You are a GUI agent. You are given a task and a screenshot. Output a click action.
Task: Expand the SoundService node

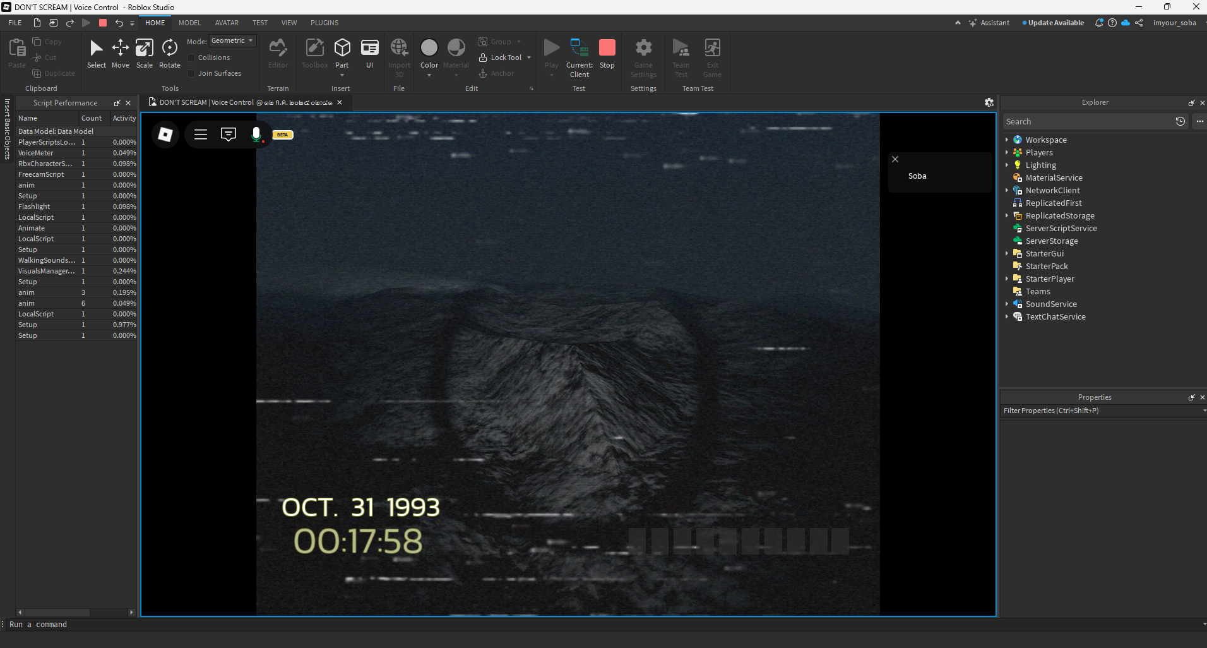tap(1007, 304)
